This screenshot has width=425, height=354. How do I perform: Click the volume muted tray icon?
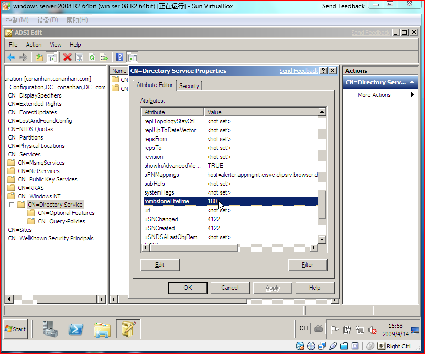coord(373,330)
